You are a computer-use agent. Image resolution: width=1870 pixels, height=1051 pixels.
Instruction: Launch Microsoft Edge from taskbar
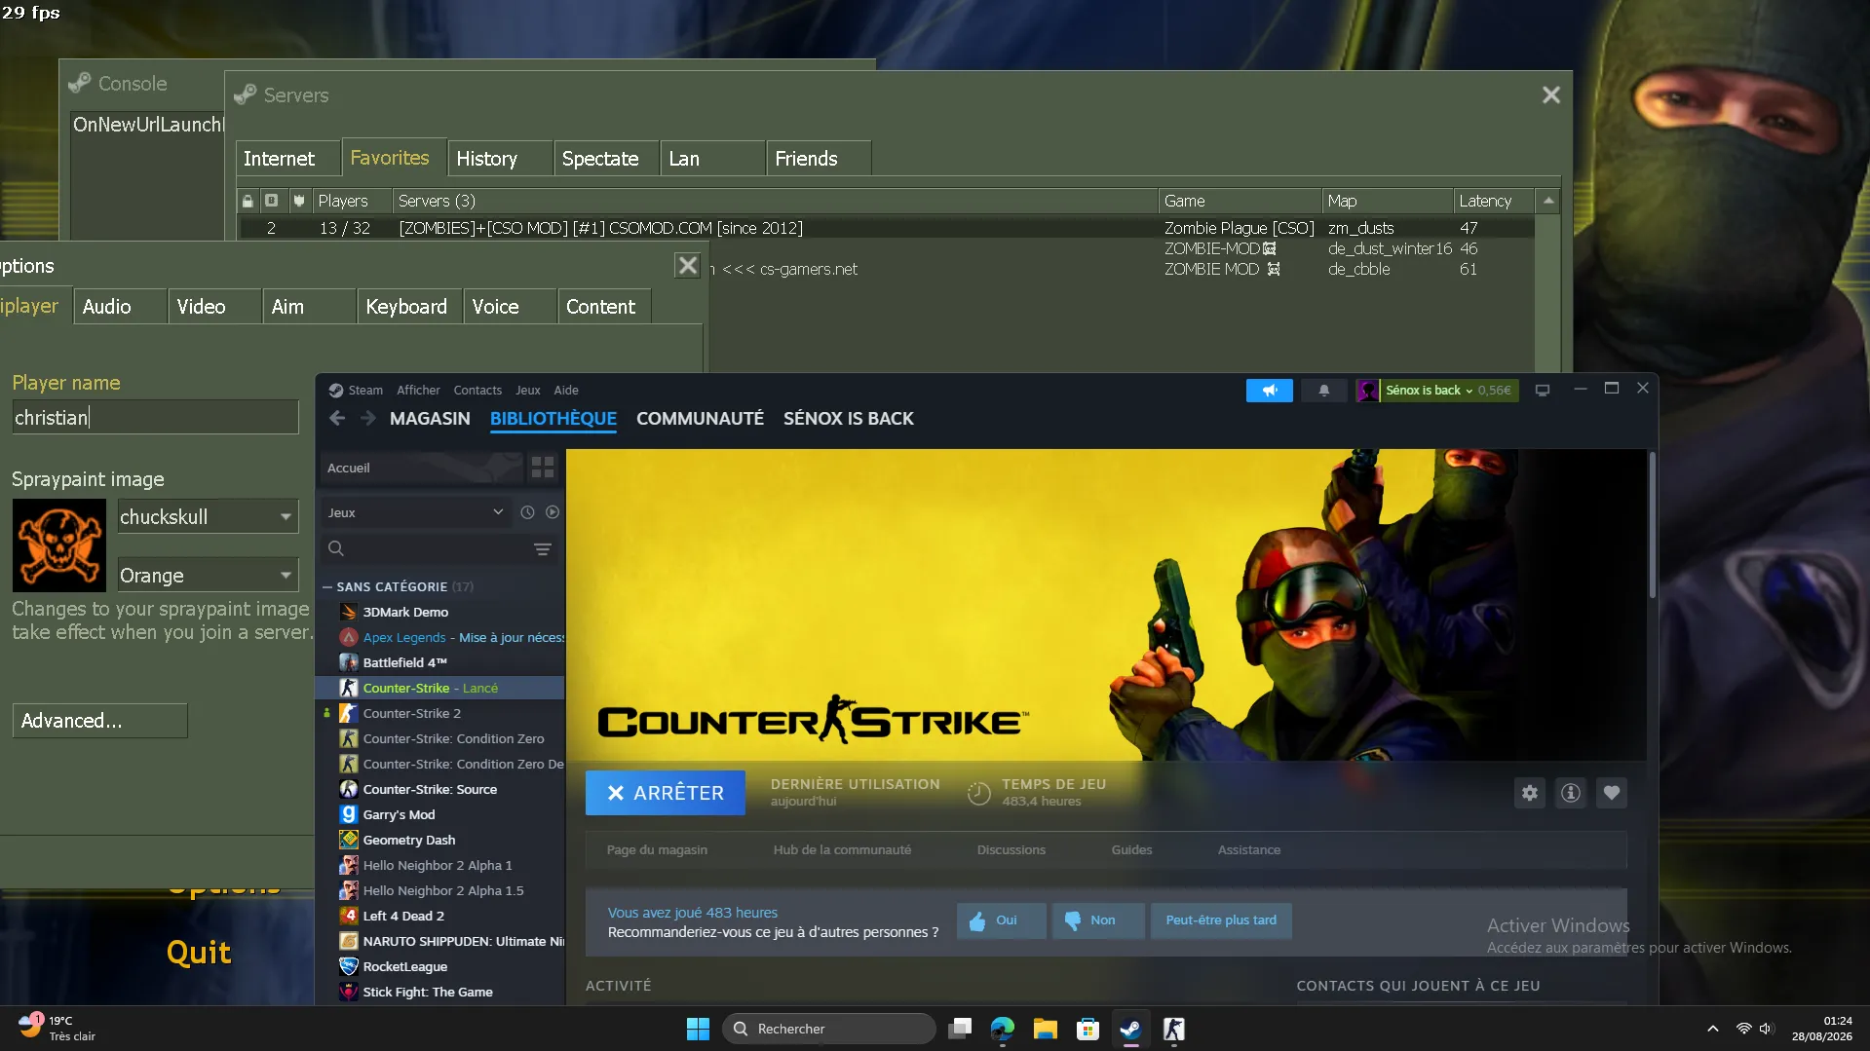(x=1003, y=1029)
